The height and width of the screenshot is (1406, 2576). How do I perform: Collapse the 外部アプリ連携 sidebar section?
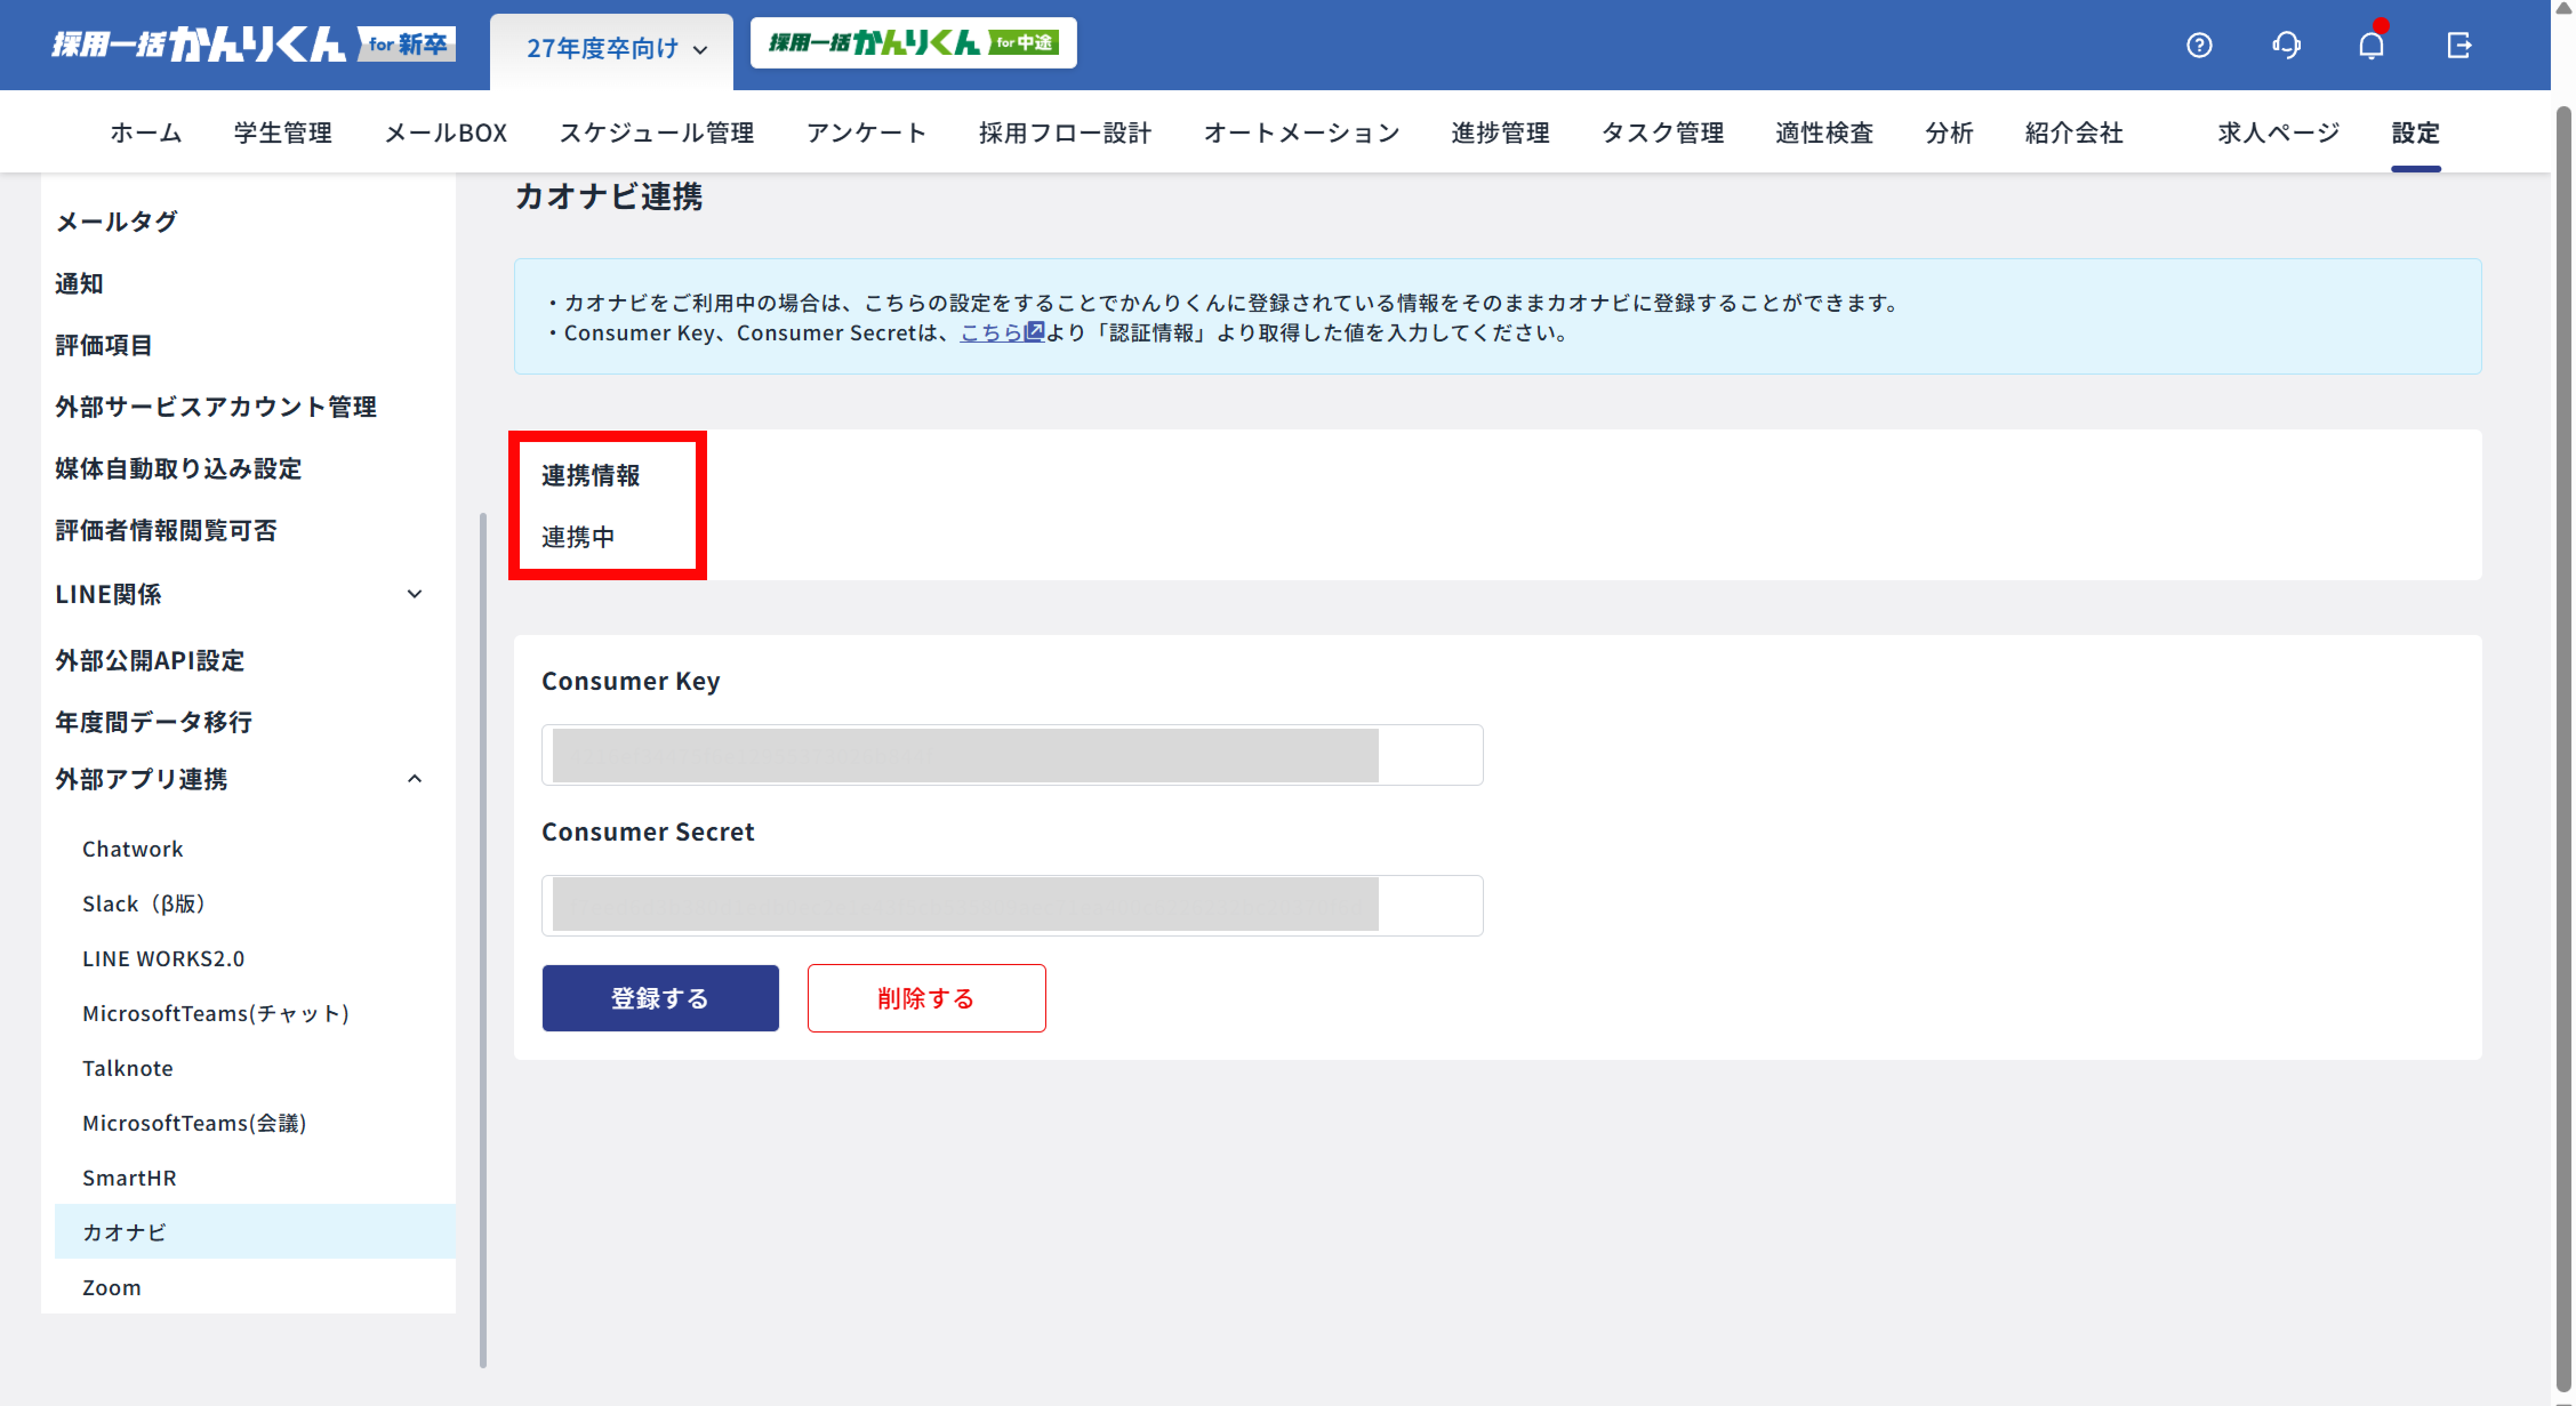tap(414, 778)
